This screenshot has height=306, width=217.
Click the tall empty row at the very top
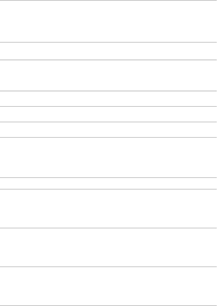[x=108, y=21]
